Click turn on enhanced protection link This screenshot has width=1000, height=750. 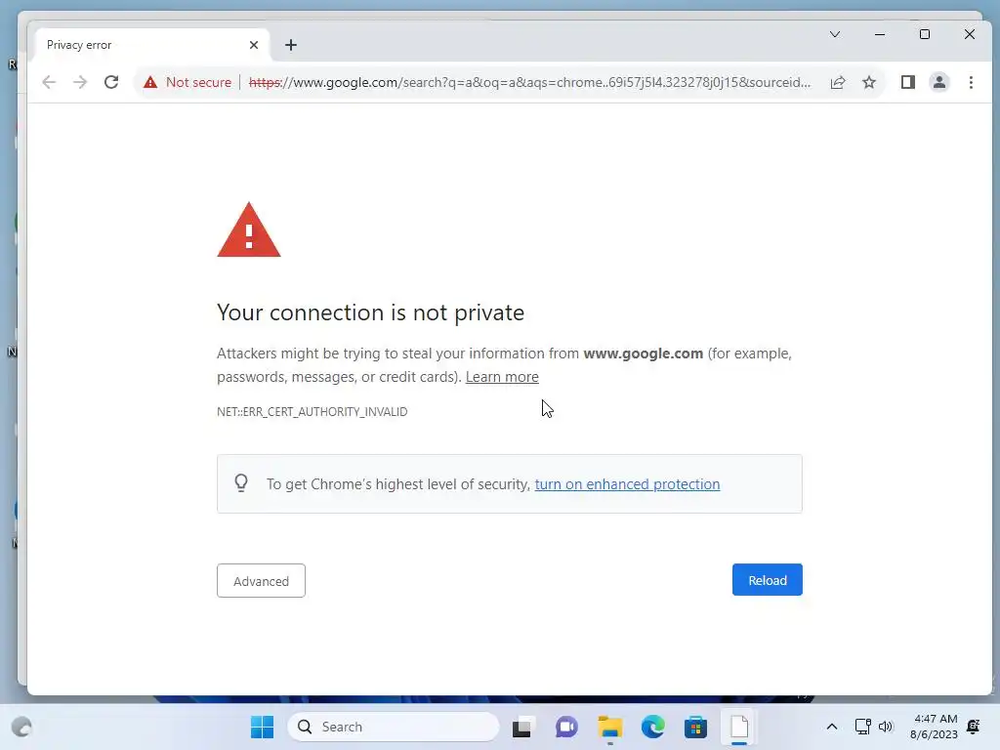coord(627,484)
